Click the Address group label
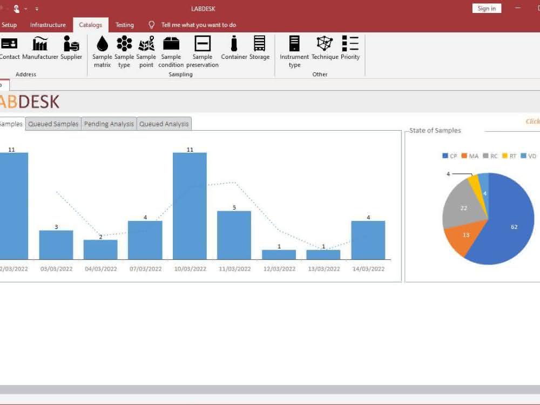The height and width of the screenshot is (405, 540). point(26,75)
